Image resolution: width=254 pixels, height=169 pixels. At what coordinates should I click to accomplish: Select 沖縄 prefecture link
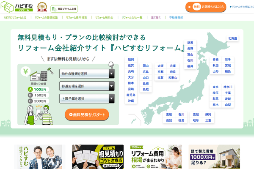pyautogui.click(x=131, y=101)
